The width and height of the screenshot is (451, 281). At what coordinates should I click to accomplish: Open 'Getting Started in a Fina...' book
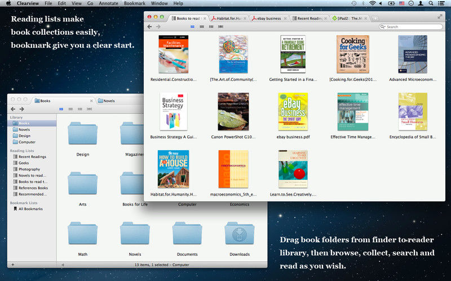pos(293,54)
